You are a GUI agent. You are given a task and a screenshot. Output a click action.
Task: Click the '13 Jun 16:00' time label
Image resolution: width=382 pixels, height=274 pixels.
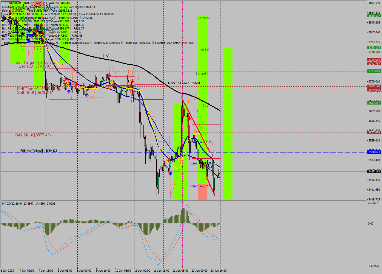point(219,271)
